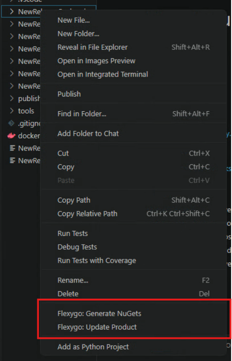Select Rename... from the menu

click(73, 280)
